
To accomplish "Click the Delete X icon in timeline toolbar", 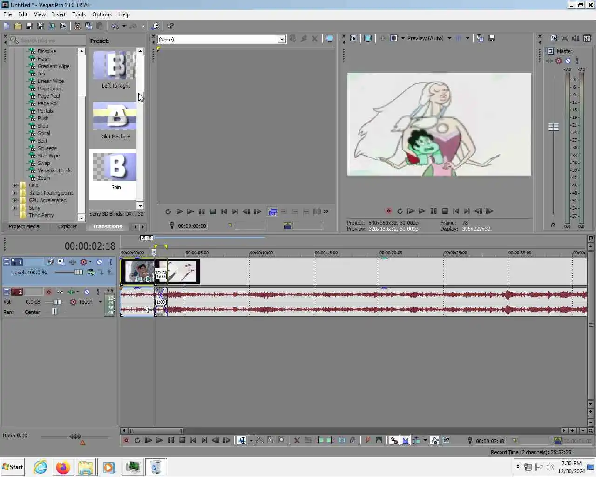I will coord(297,440).
